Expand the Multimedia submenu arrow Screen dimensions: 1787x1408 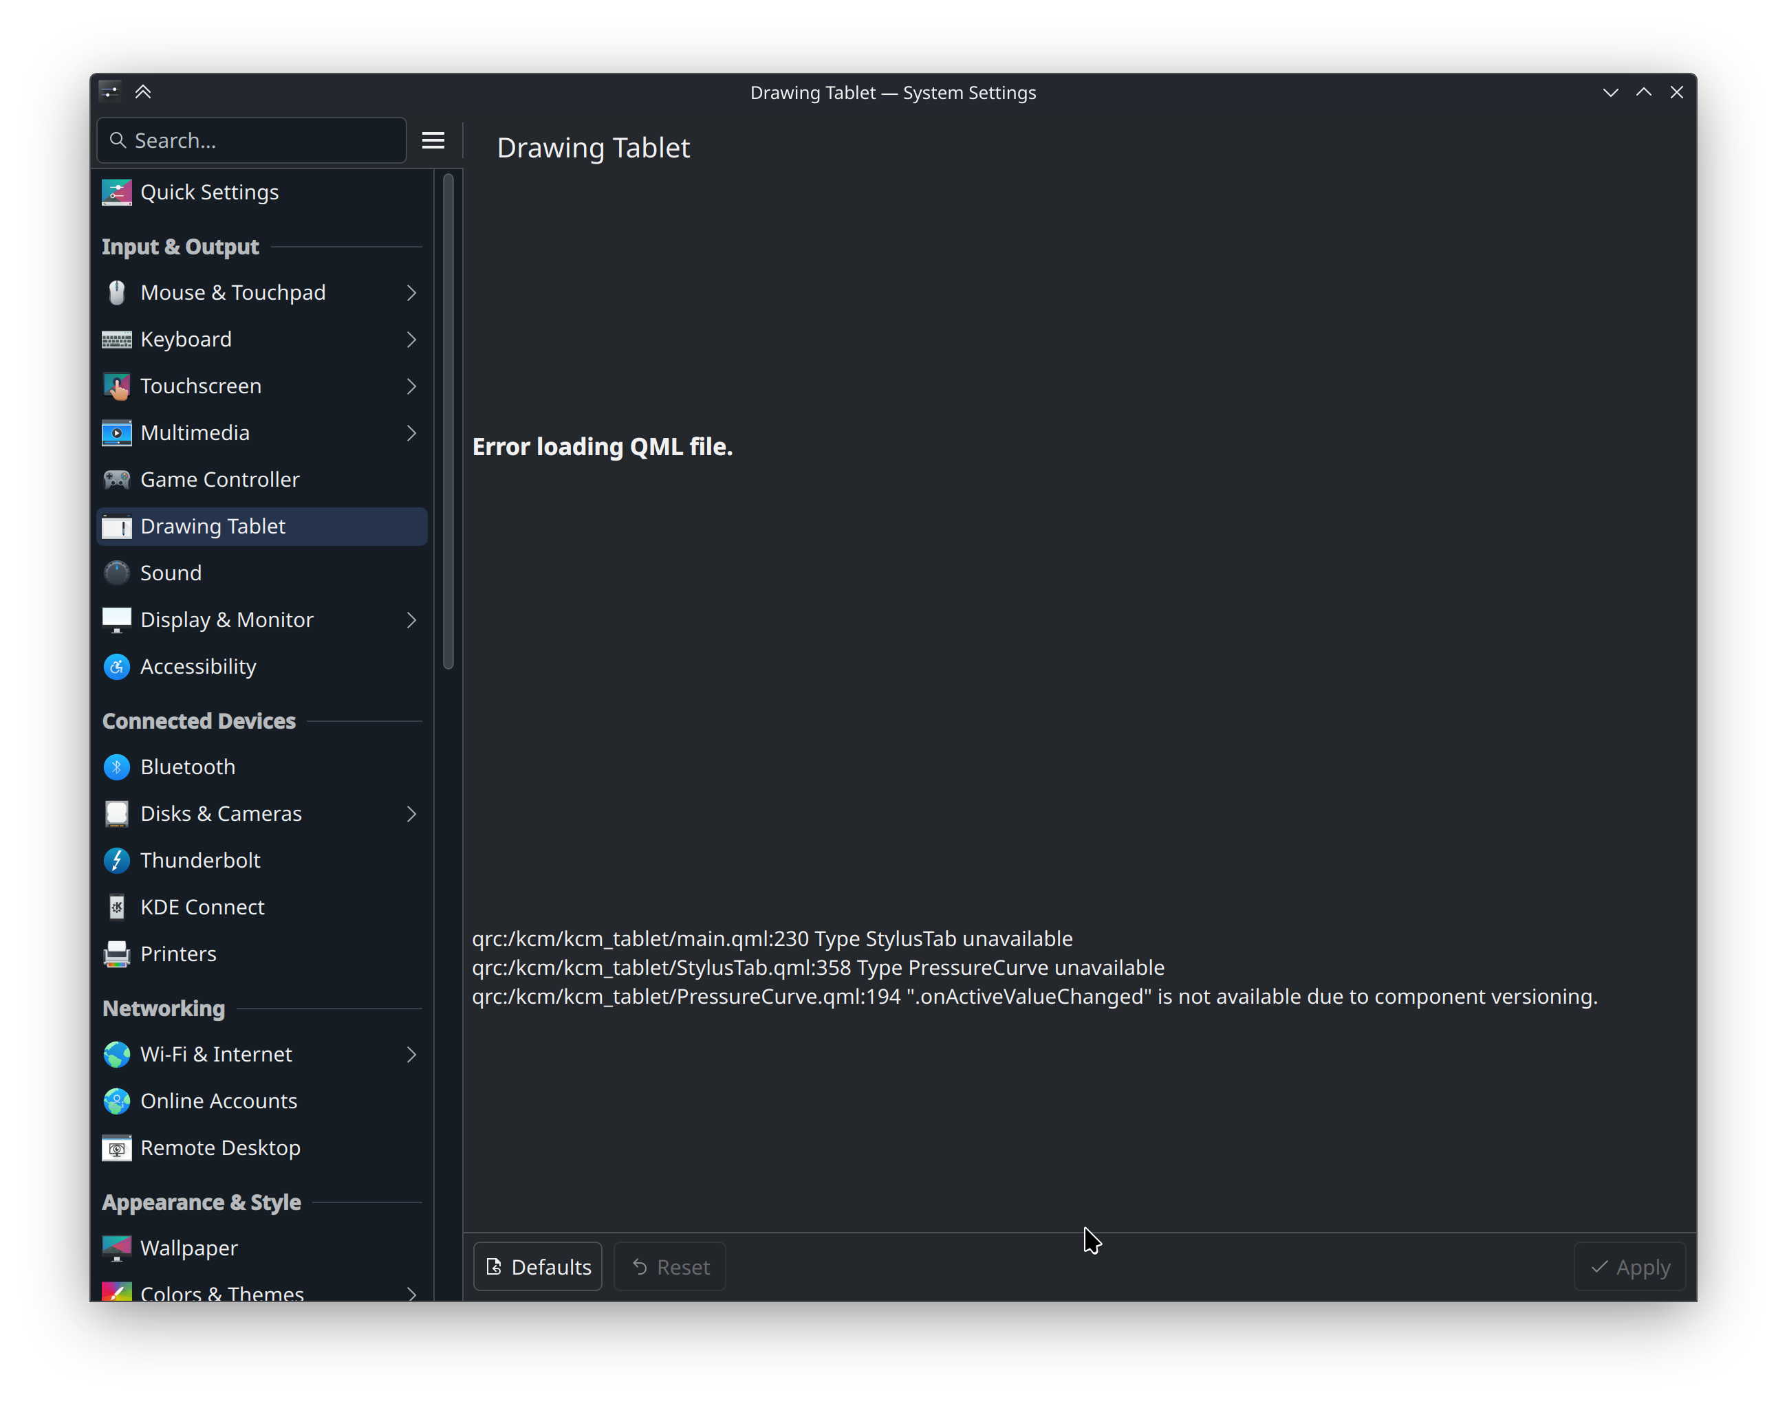click(x=411, y=433)
